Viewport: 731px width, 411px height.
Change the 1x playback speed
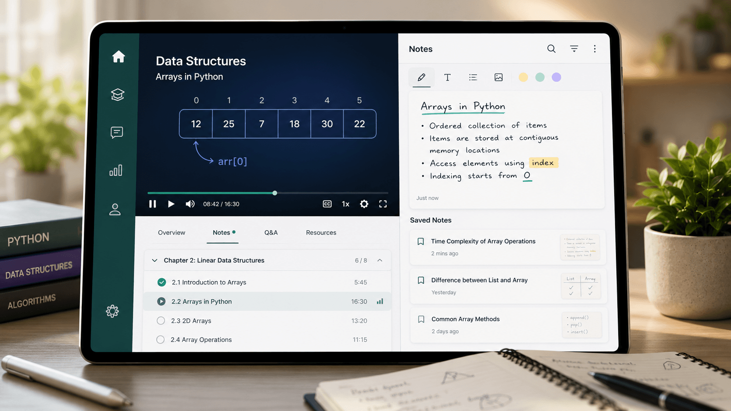coord(345,204)
